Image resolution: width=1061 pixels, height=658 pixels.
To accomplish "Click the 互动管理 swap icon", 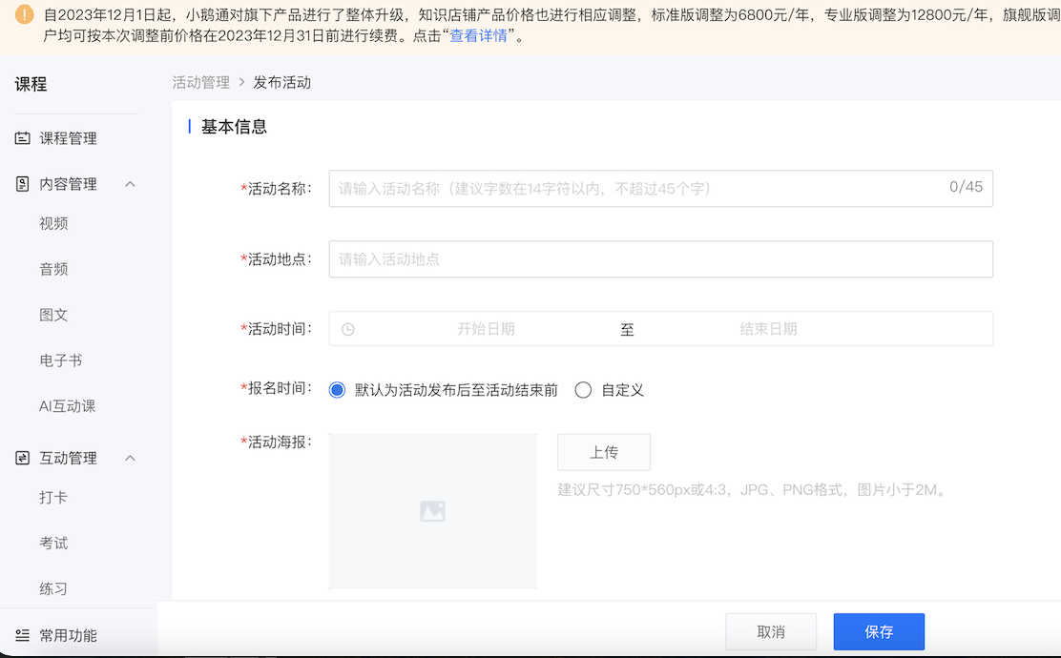I will coord(22,459).
